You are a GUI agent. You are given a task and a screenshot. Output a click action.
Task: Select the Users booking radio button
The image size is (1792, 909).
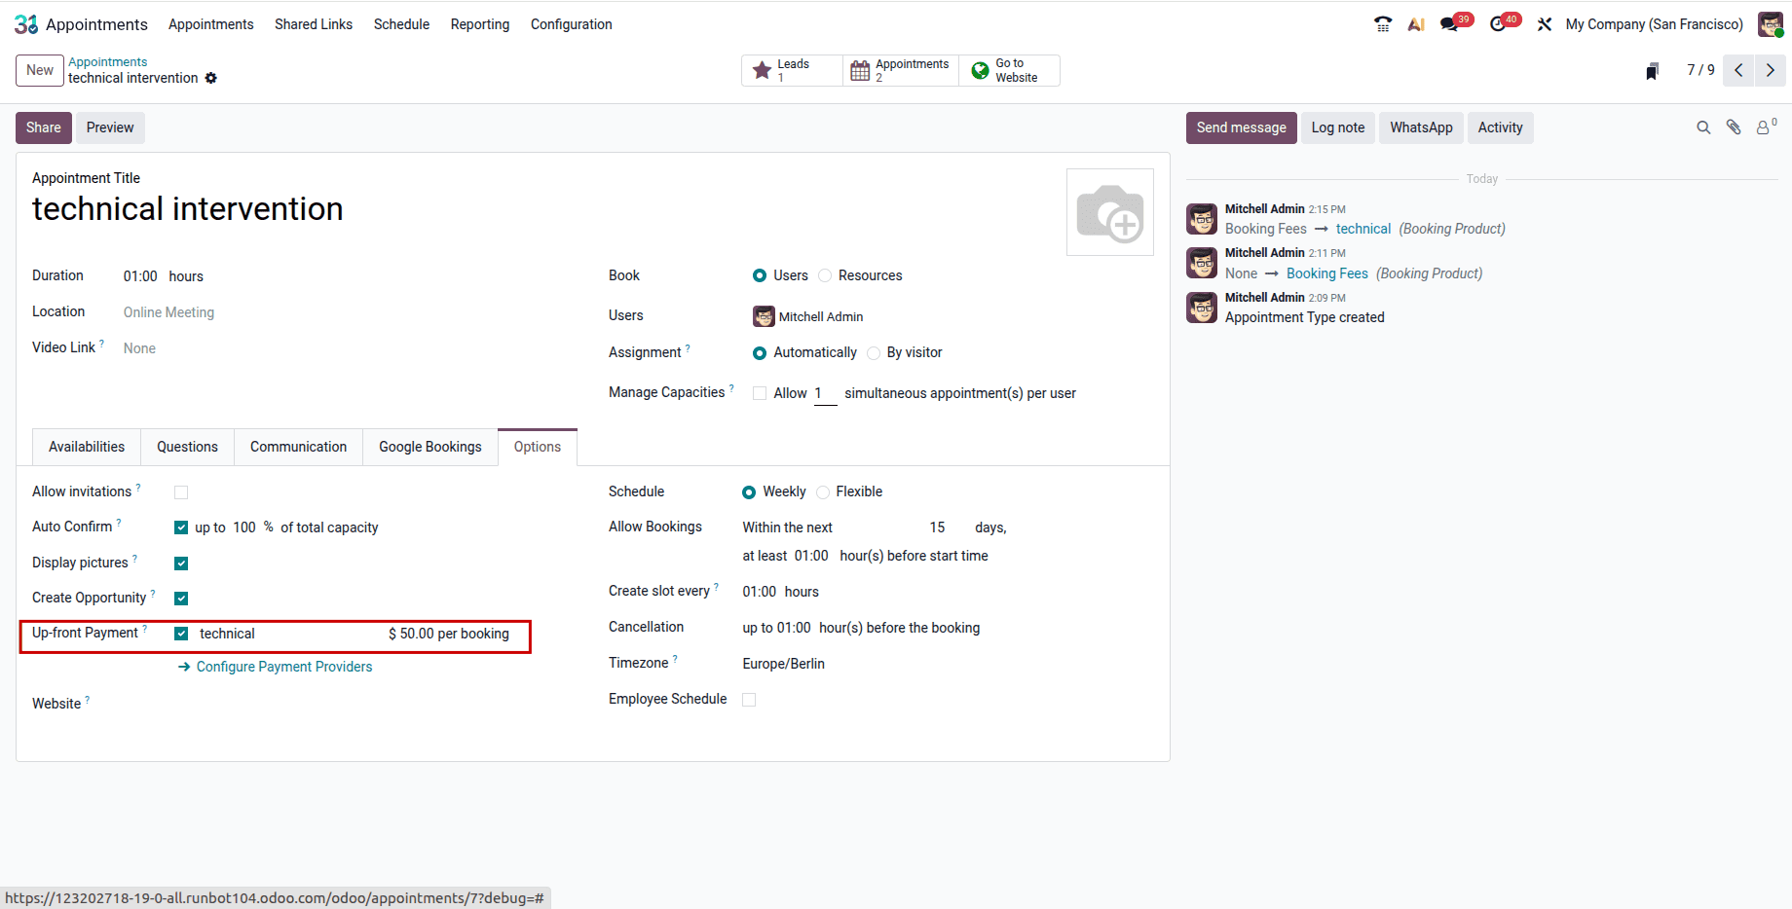coord(760,275)
